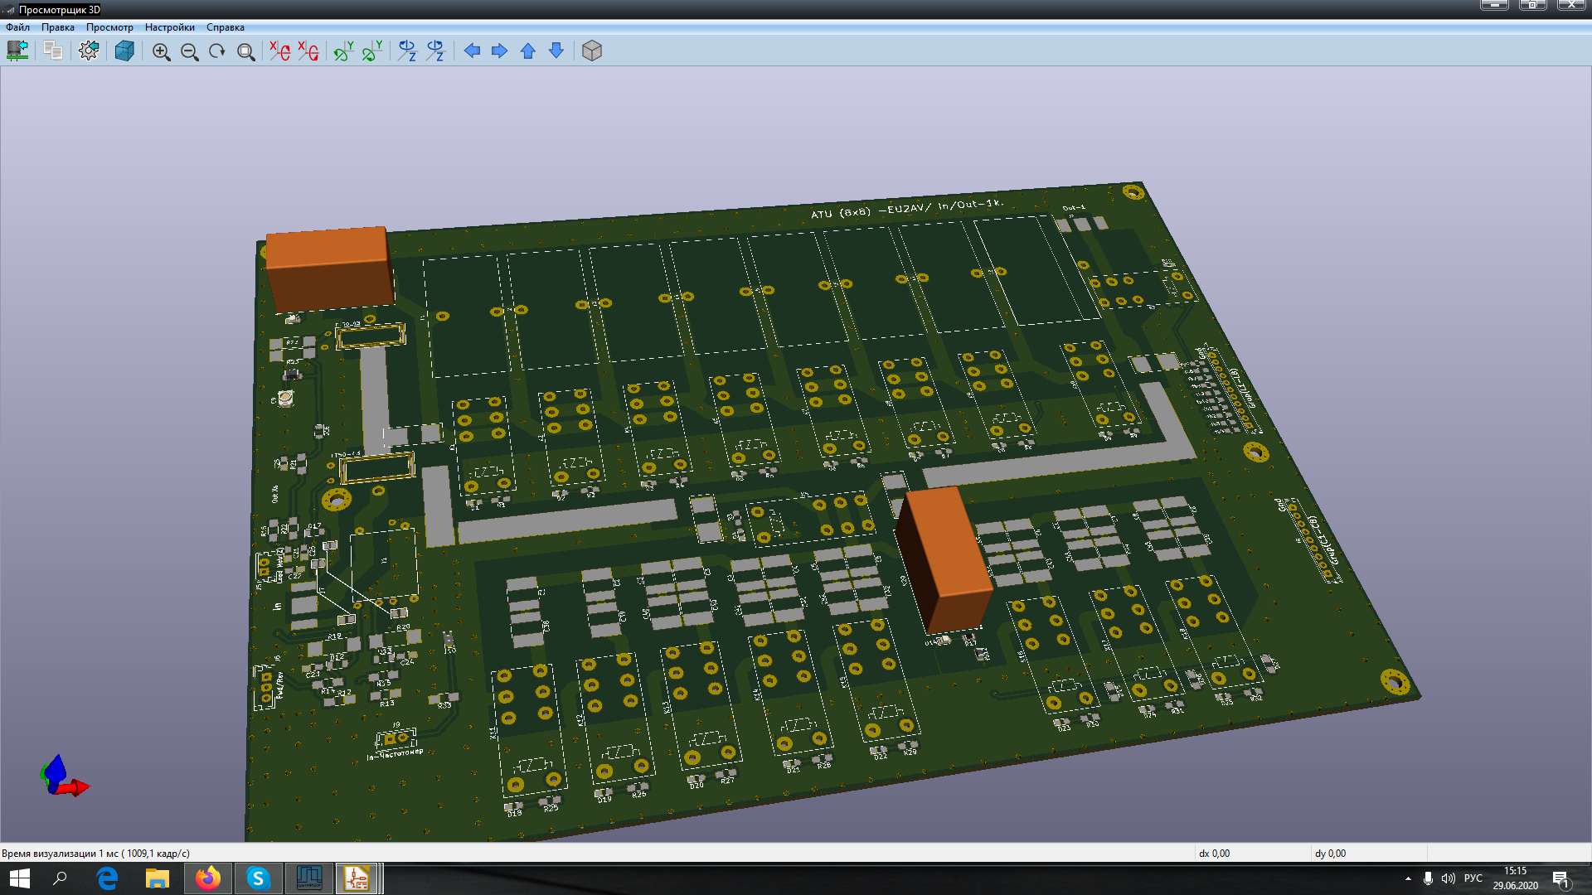The image size is (1592, 895).
Task: Toggle orthographic projection cube icon
Action: (592, 51)
